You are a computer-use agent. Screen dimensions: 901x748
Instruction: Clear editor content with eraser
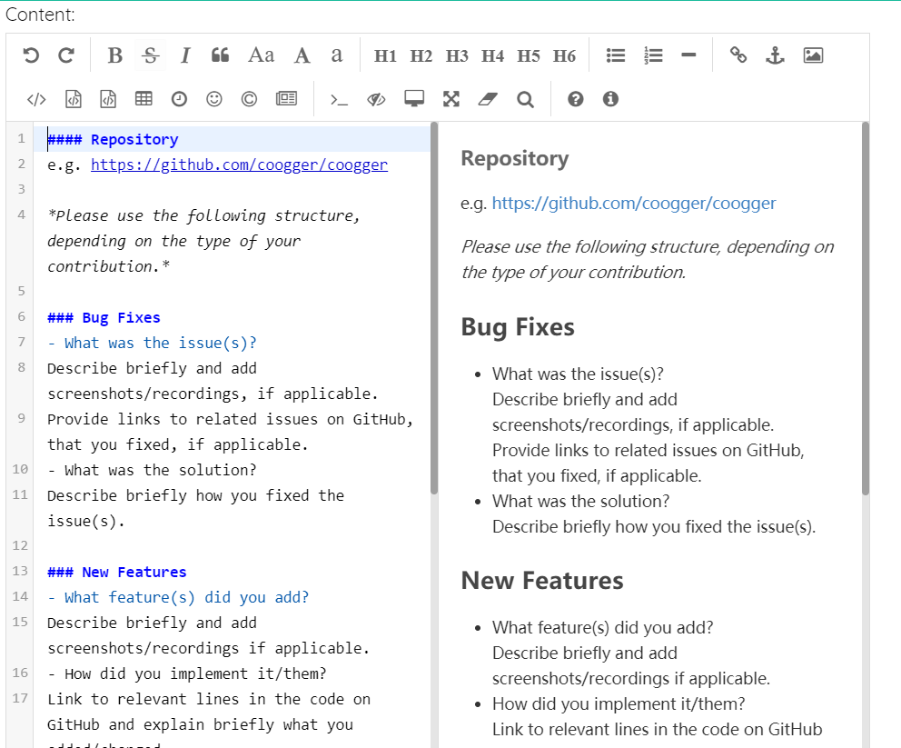pyautogui.click(x=487, y=99)
